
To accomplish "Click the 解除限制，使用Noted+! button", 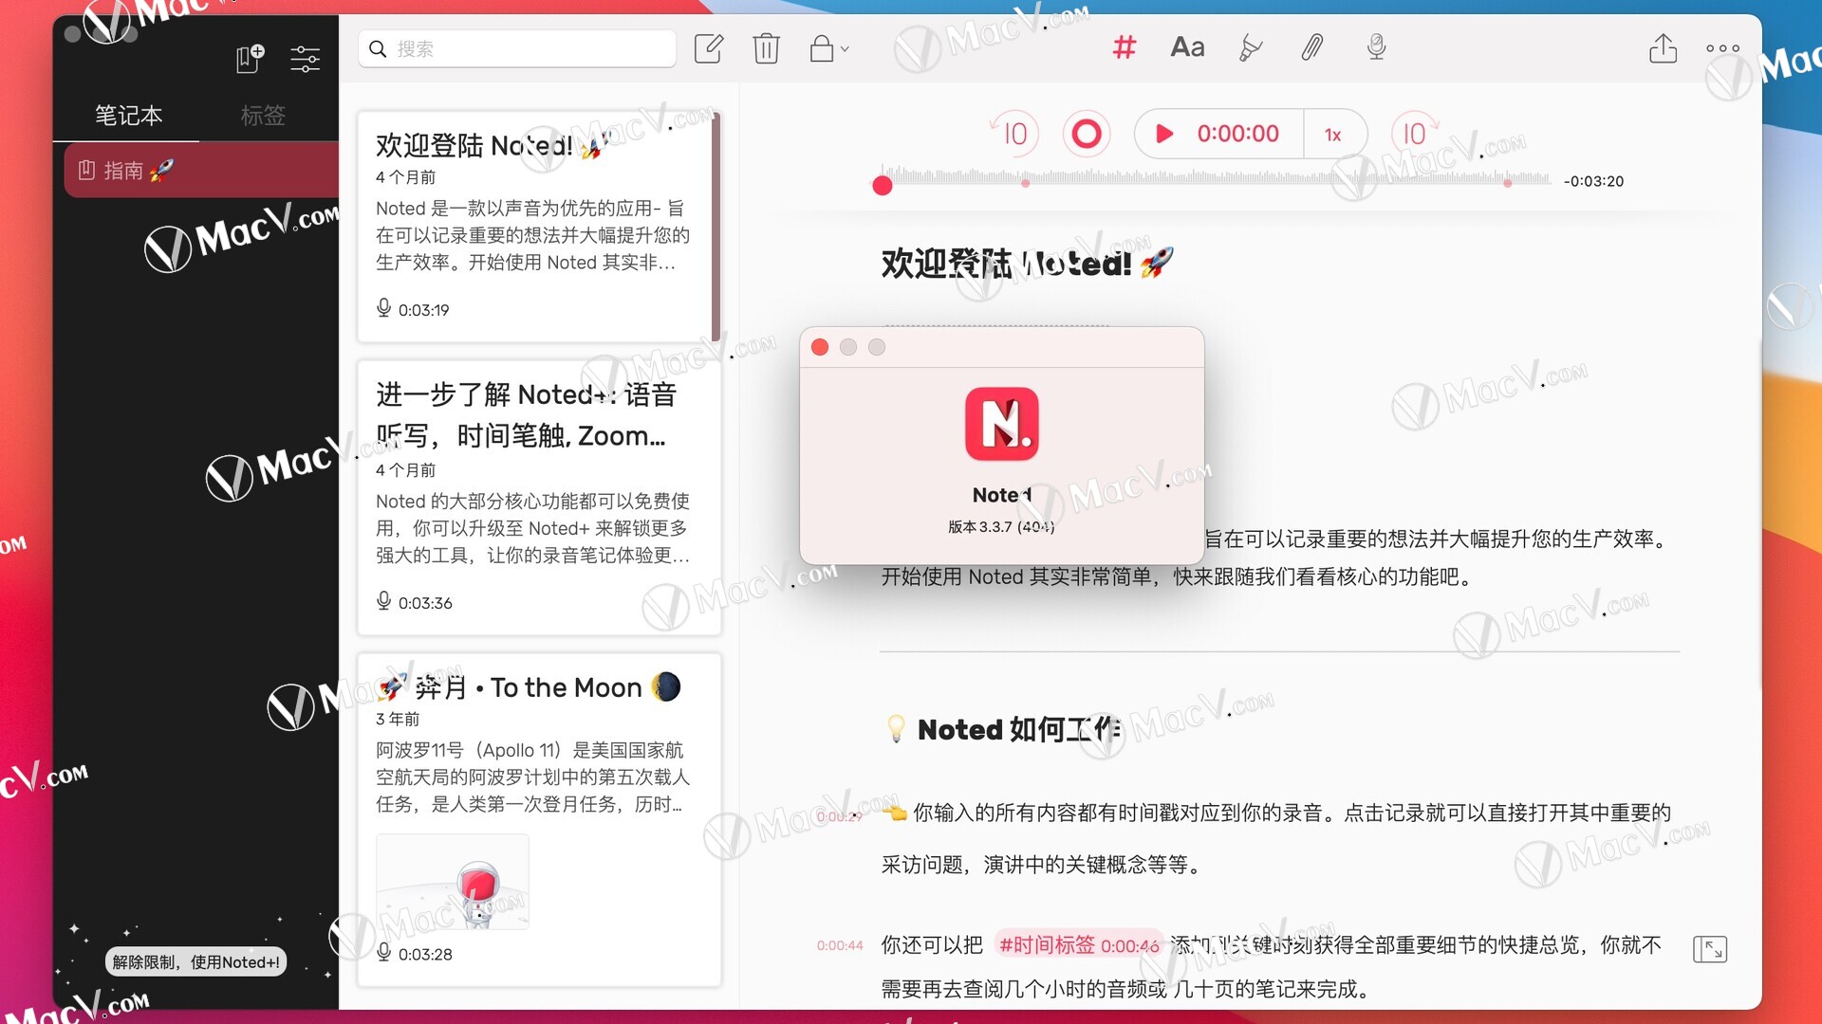I will pos(195,962).
